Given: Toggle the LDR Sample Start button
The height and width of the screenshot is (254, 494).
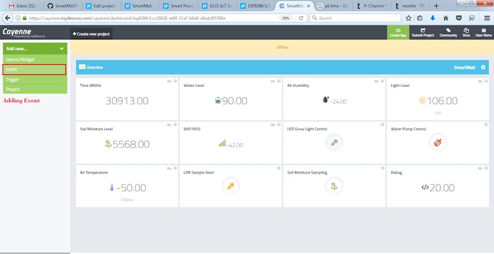Looking at the screenshot, I should (230, 186).
